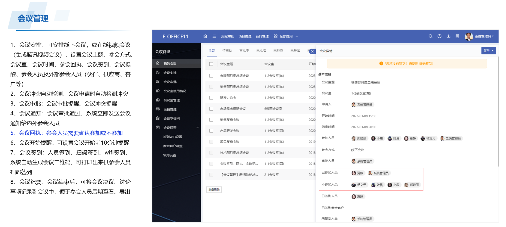
Task: Check the box for 市场需求调研会议
Action: pos(211,109)
